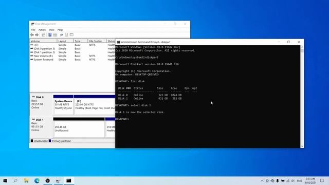Image resolution: width=329 pixels, height=185 pixels.
Task: Open File Explorer from the taskbar
Action: click(26, 180)
